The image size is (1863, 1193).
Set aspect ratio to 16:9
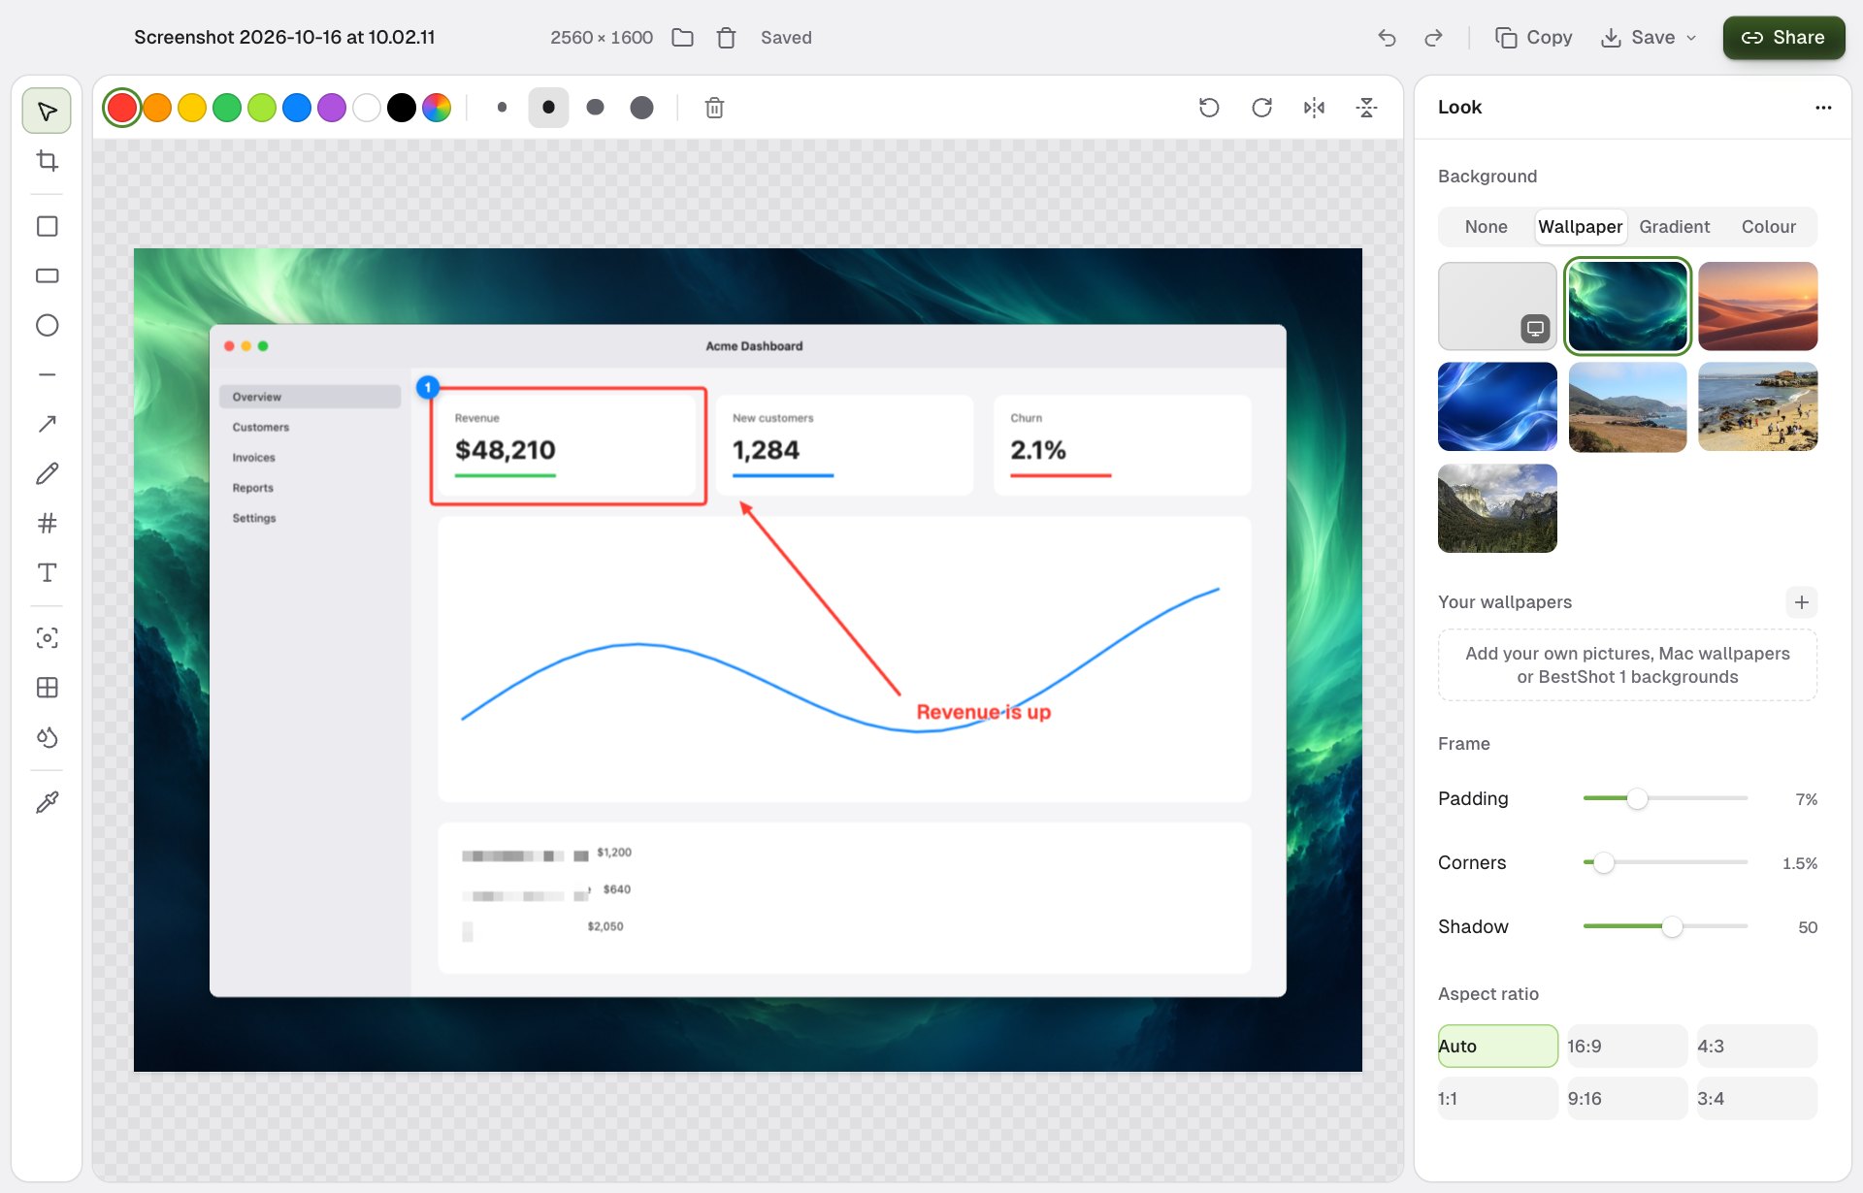click(x=1627, y=1047)
